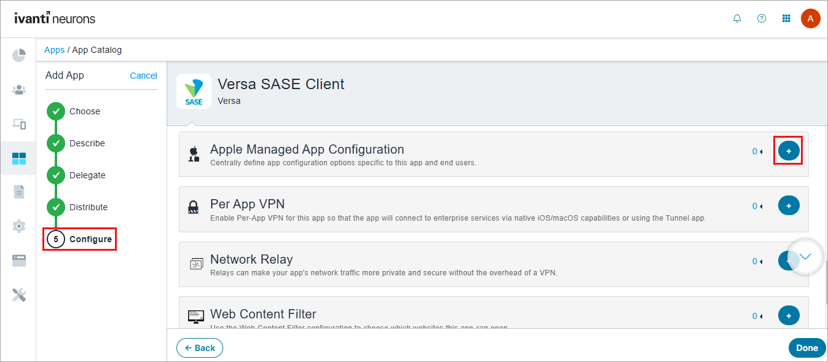The height and width of the screenshot is (362, 828).
Task: Click the 'Versa SASE Client' title
Action: [x=281, y=84]
